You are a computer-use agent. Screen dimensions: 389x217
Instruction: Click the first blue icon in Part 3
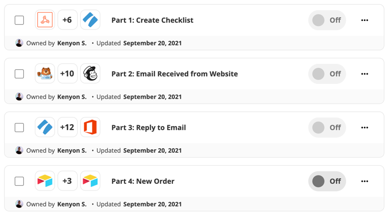[x=45, y=128]
